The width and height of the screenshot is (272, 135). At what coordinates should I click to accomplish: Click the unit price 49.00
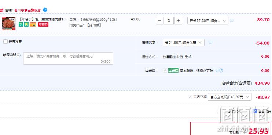(136, 19)
